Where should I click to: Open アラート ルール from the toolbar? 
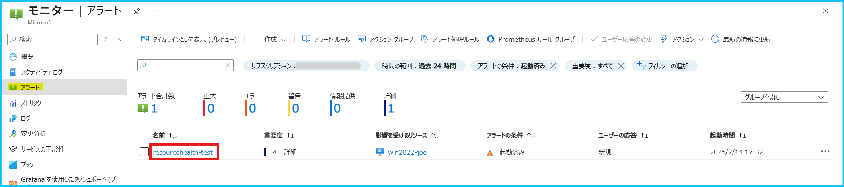326,39
